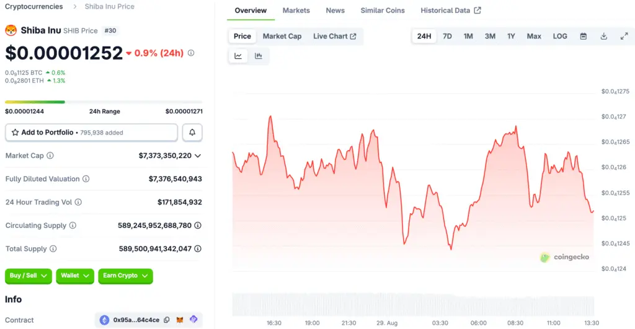Click the $7,373,350,220 market cap value
635x329 pixels.
165,156
